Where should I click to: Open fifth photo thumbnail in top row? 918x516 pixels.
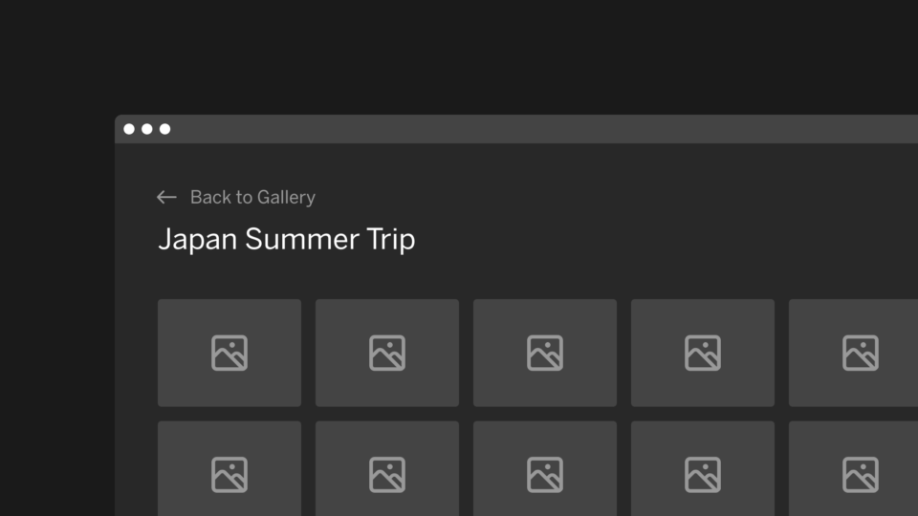click(x=854, y=353)
